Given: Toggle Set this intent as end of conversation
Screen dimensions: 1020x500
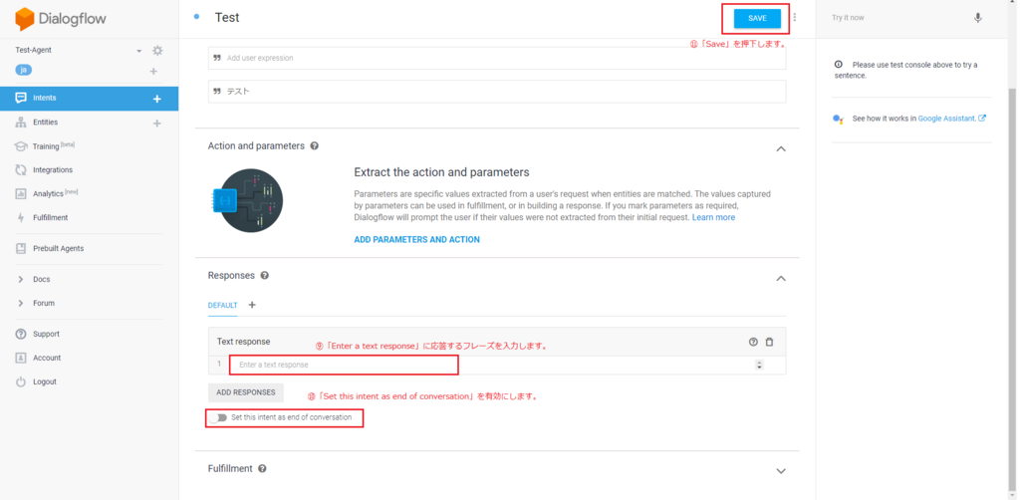Looking at the screenshot, I should coord(218,417).
